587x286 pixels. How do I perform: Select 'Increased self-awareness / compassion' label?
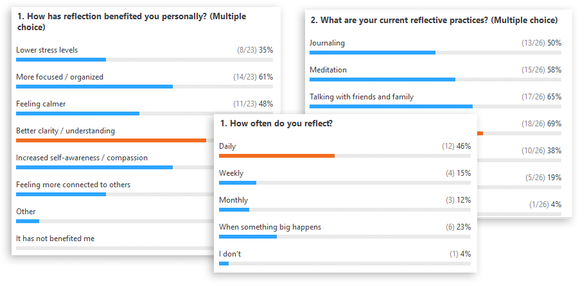82,158
